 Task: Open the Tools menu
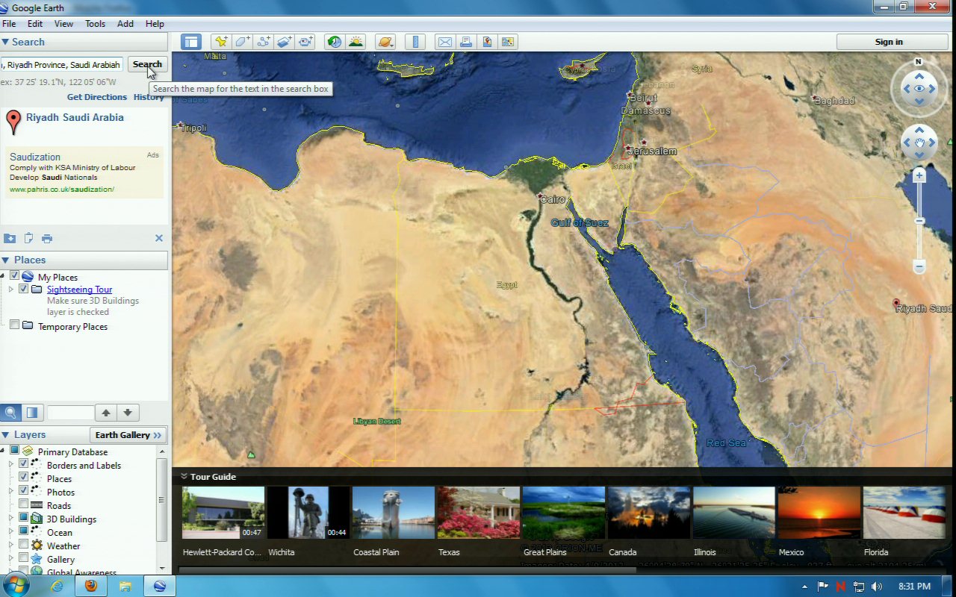[95, 24]
